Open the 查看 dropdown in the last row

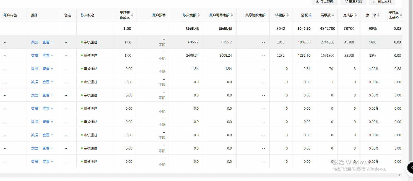48,161
